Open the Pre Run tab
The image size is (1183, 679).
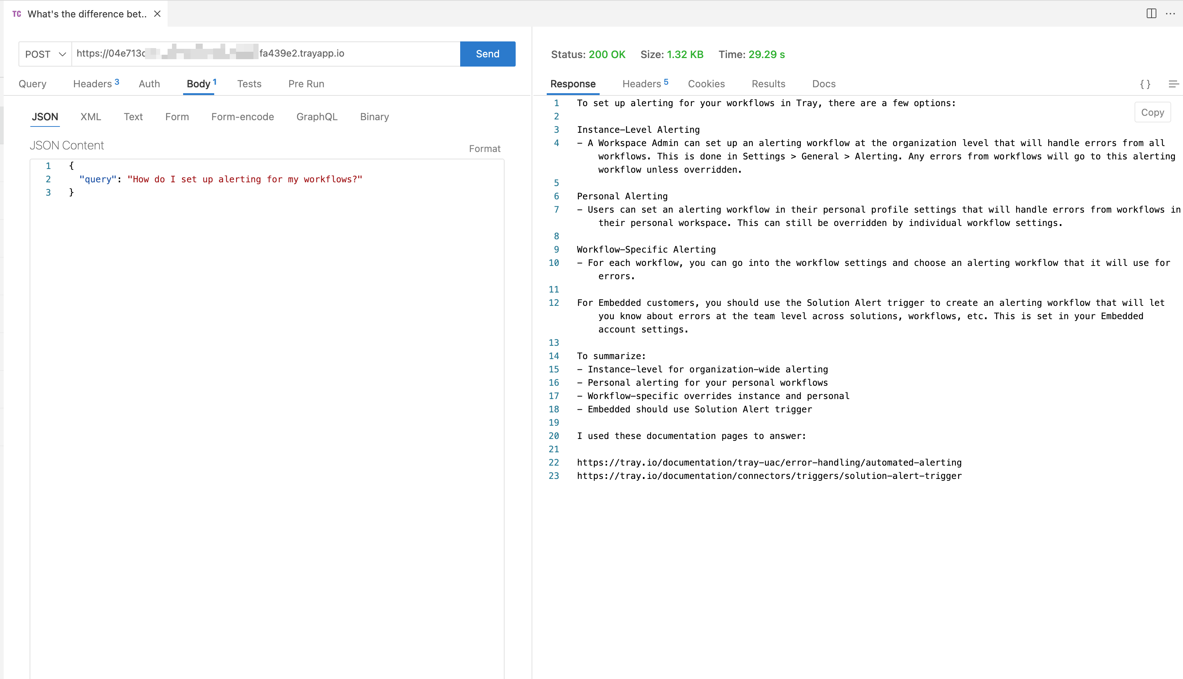coord(306,84)
